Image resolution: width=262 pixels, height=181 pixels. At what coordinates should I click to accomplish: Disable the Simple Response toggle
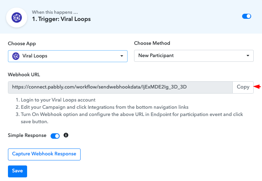pos(55,136)
